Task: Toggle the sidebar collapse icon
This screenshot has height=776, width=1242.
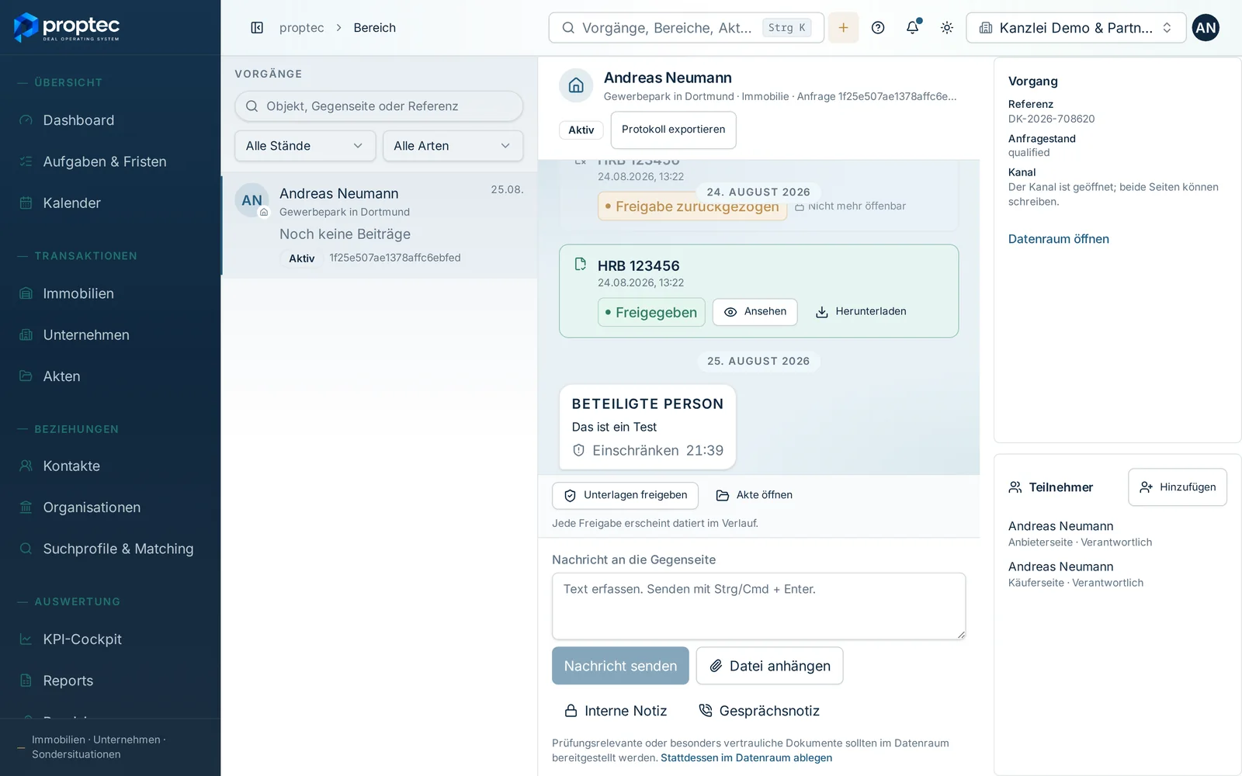Action: [257, 28]
